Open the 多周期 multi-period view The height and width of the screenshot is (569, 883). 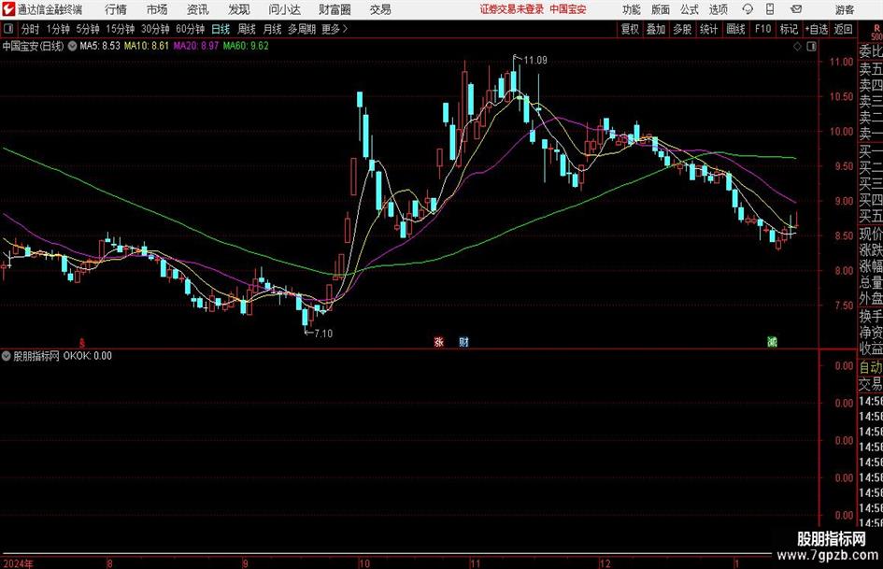[x=302, y=29]
